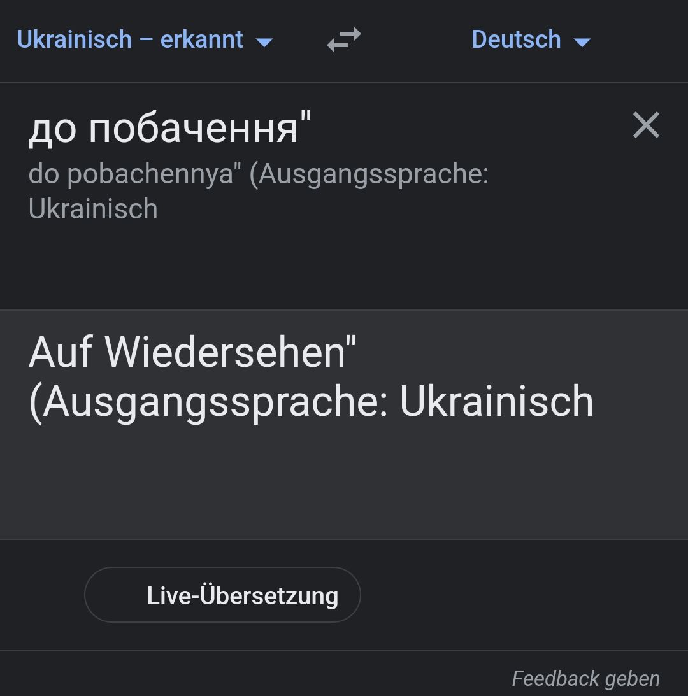Click 'Ukrainisch' in the transliteration line

pos(93,209)
